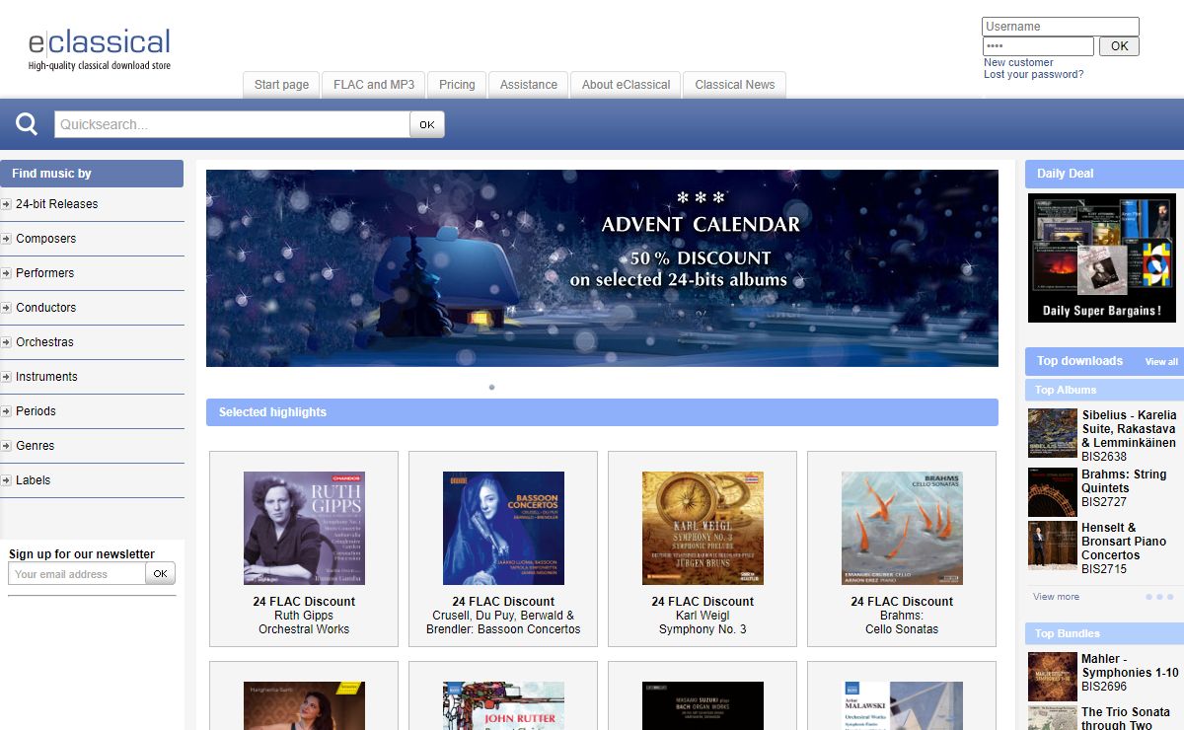Submit Quicksearch with OK button
Image resolution: width=1184 pixels, height=730 pixels.
(427, 124)
